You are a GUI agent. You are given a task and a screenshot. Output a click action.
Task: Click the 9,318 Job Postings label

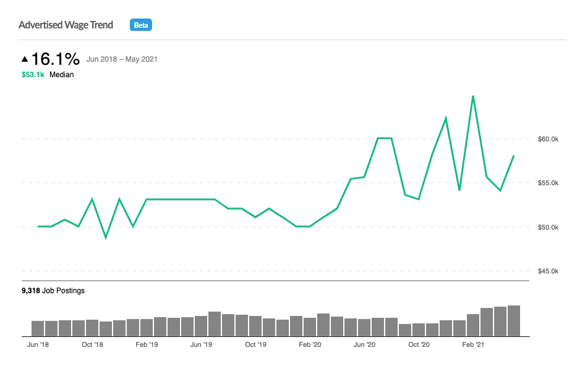coord(53,290)
